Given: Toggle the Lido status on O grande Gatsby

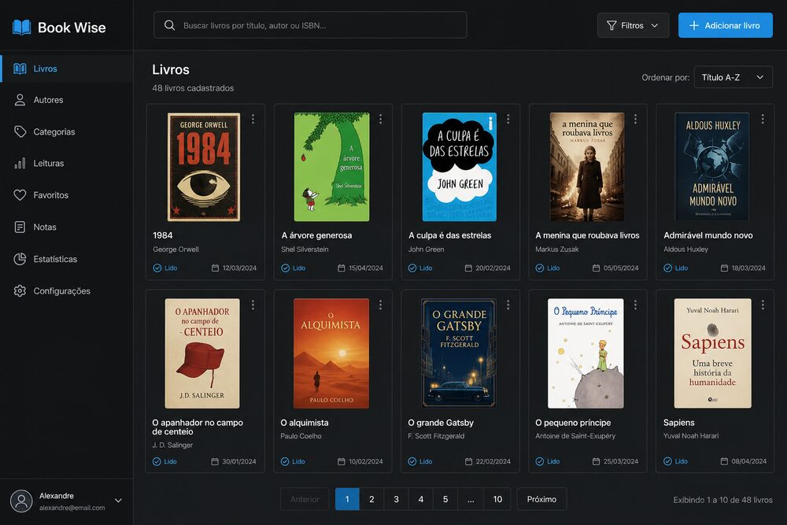Looking at the screenshot, I should click(420, 461).
